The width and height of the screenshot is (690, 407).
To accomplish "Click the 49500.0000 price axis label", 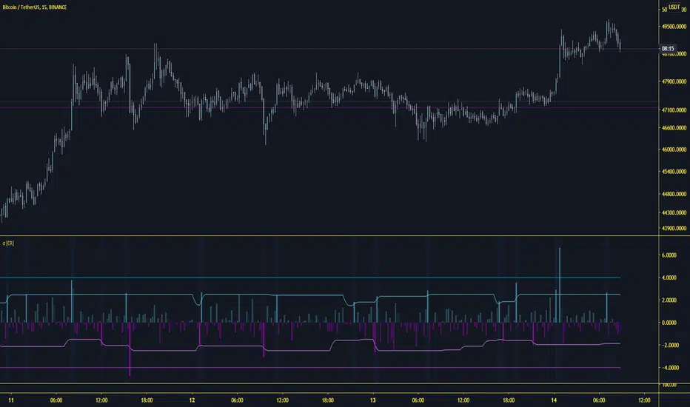I will click(x=674, y=27).
